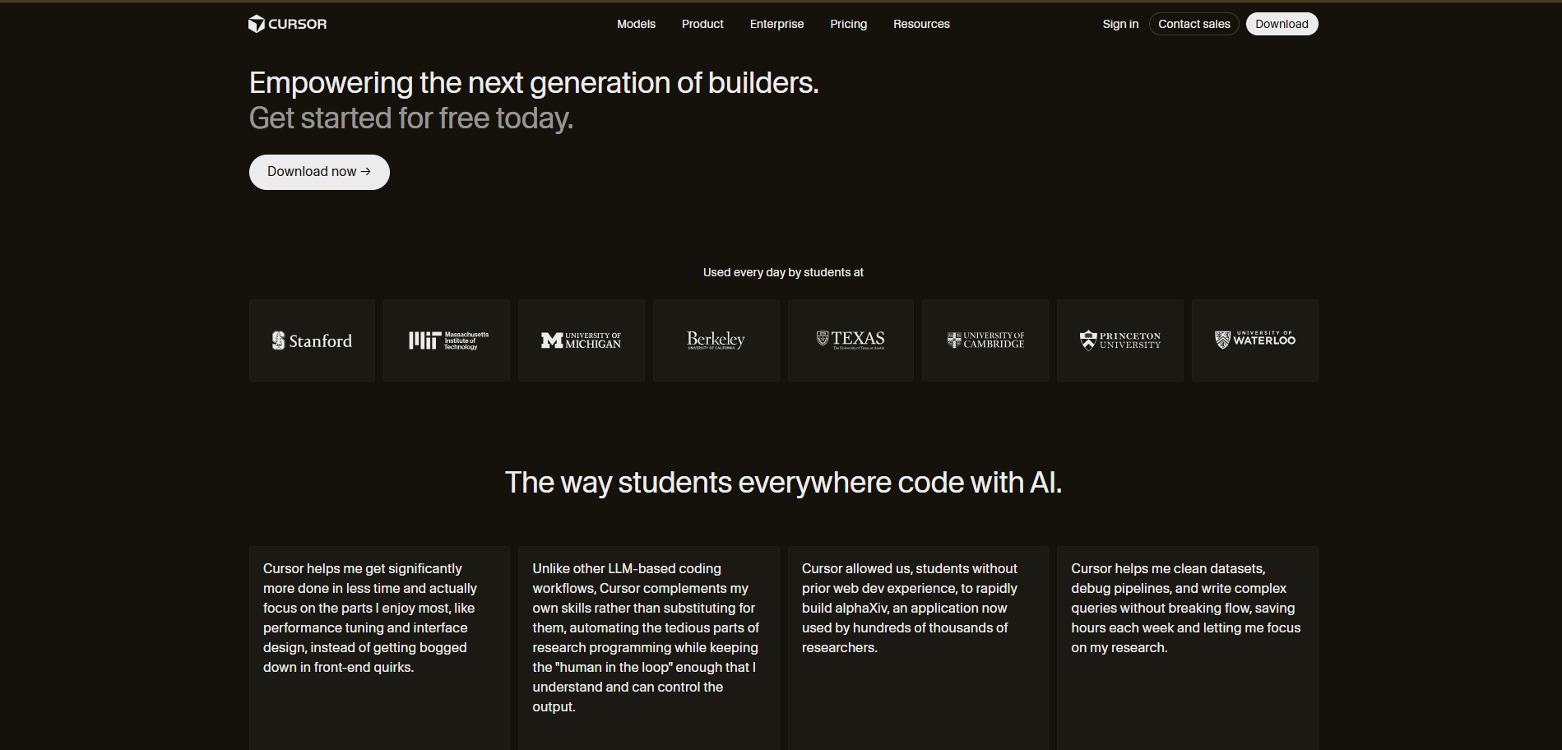Screen dimensions: 1562x750
Task: Open the Models menu
Action: [636, 24]
